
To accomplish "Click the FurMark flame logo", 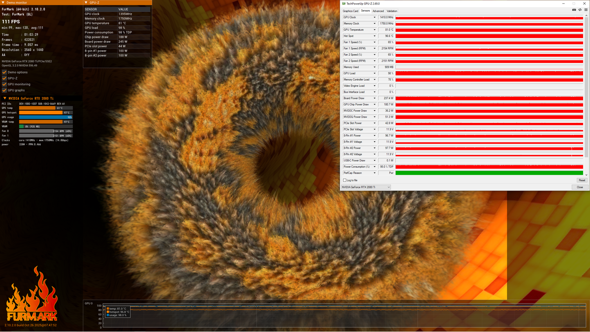I will pos(31,294).
